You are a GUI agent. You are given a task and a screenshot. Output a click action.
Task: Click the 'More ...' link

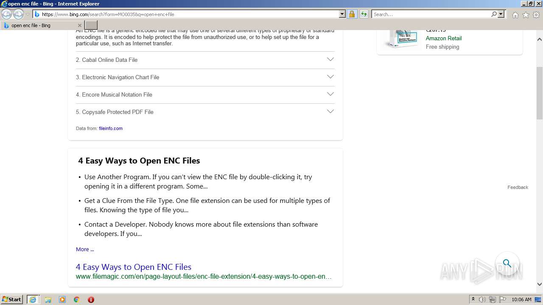(x=85, y=249)
